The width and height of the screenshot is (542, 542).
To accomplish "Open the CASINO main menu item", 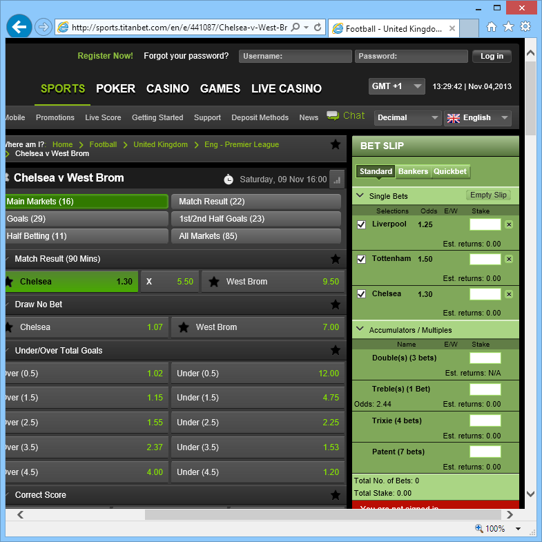I will click(167, 89).
